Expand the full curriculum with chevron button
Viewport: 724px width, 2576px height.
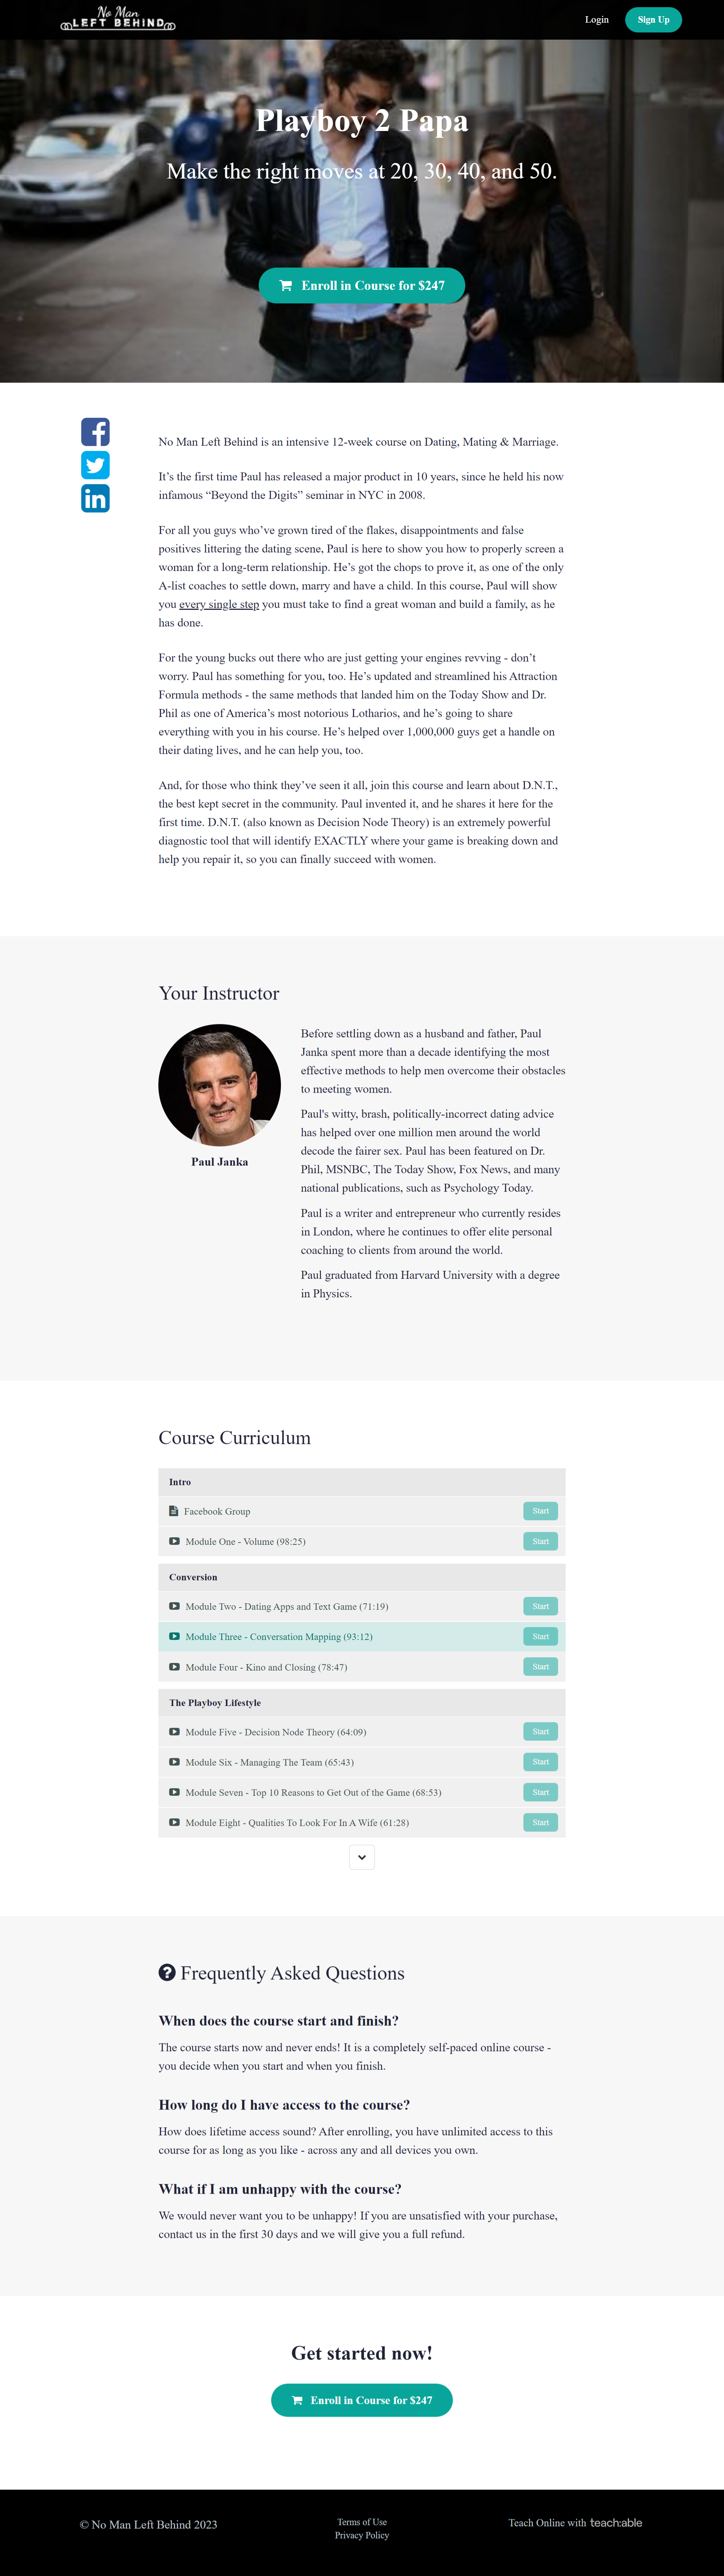coord(362,1857)
